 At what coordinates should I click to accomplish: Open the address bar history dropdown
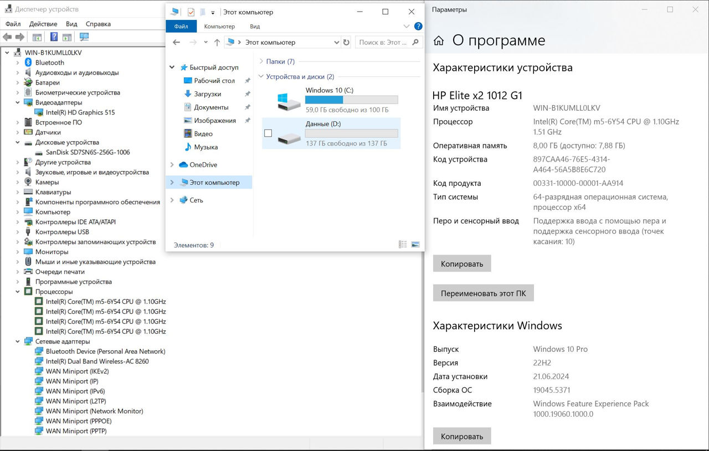pyautogui.click(x=337, y=42)
